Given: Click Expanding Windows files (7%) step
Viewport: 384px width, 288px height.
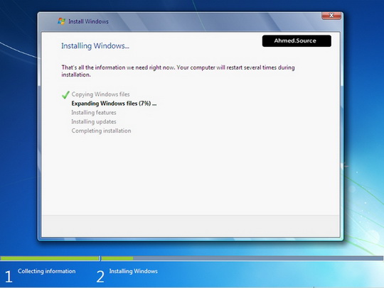Looking at the screenshot, I should pos(114,104).
